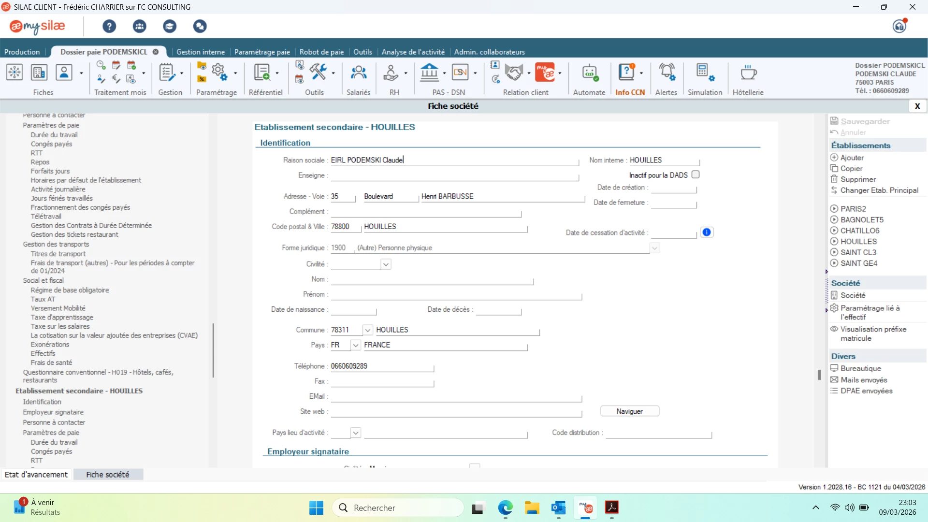Click the PAS - DSN bank icon
928x522 pixels.
click(x=429, y=73)
